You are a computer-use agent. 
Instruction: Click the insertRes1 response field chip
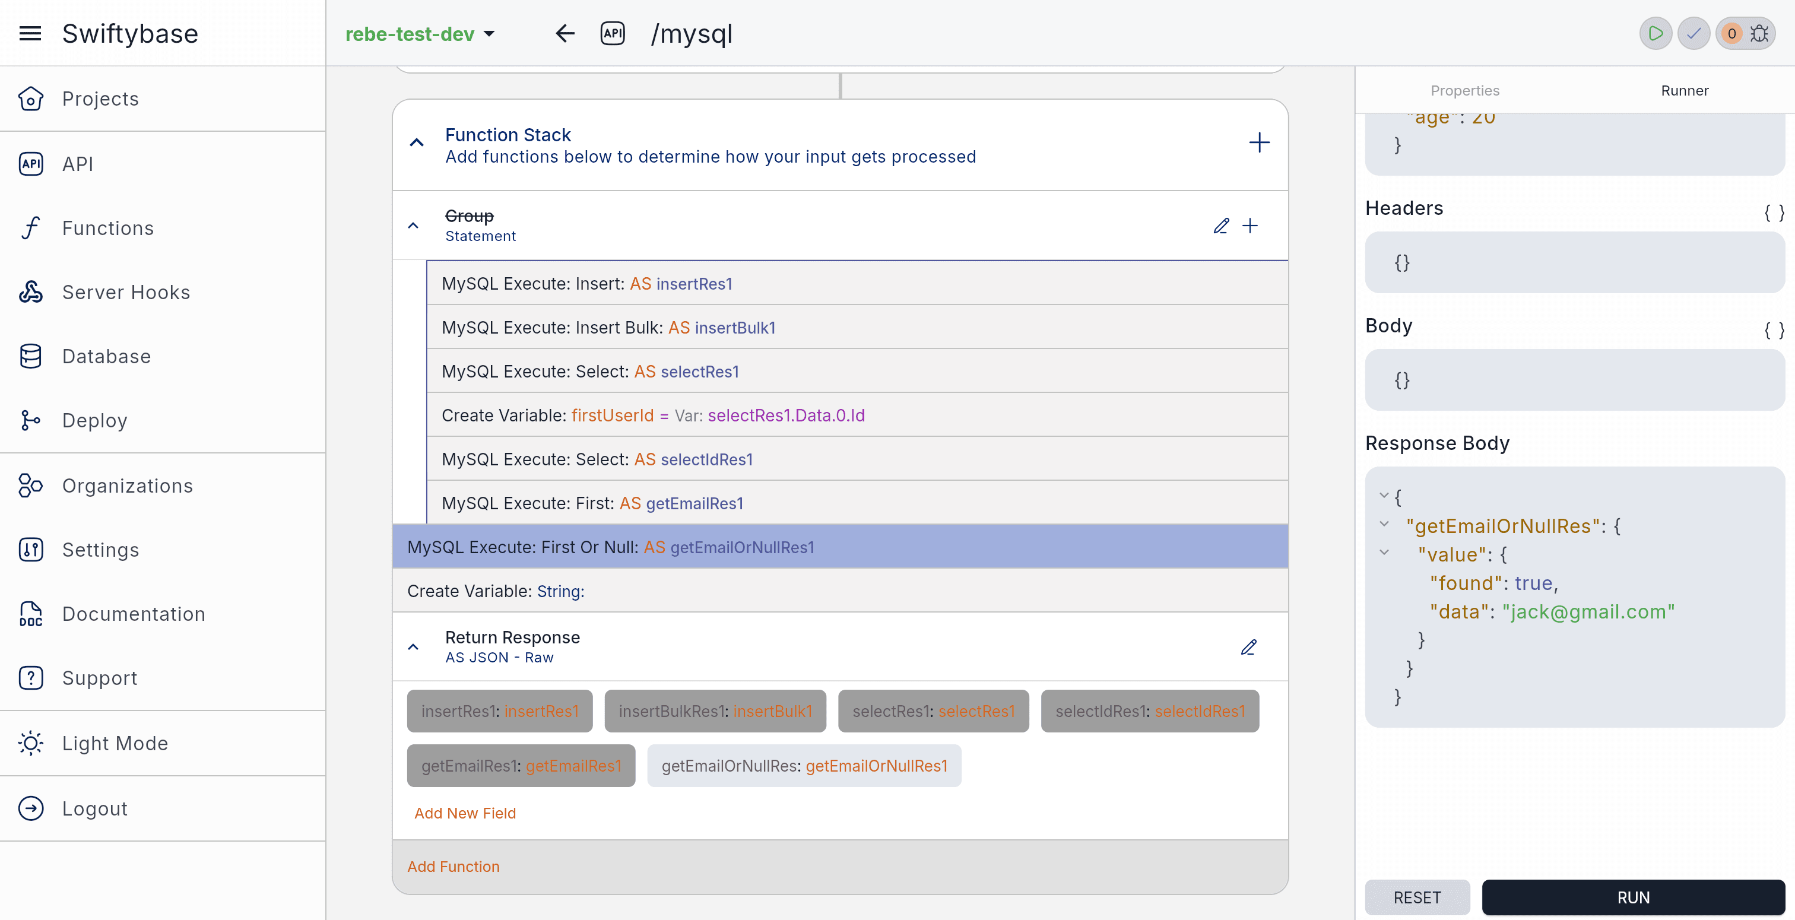coord(500,711)
